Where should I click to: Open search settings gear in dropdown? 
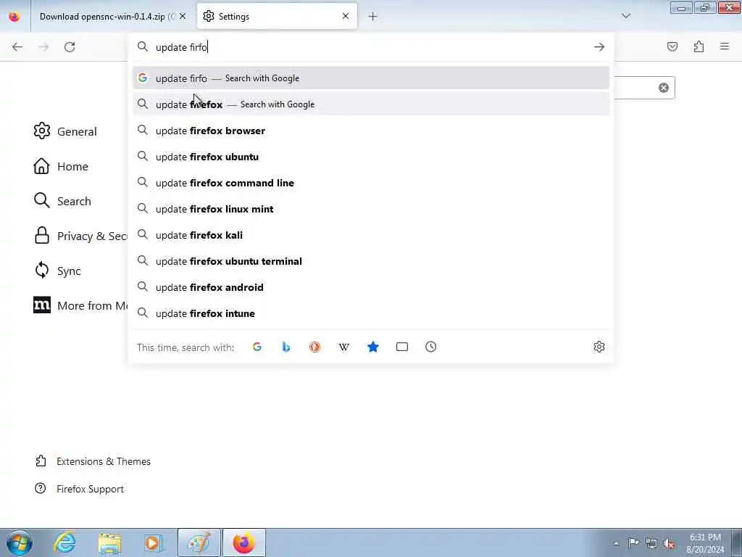599,347
